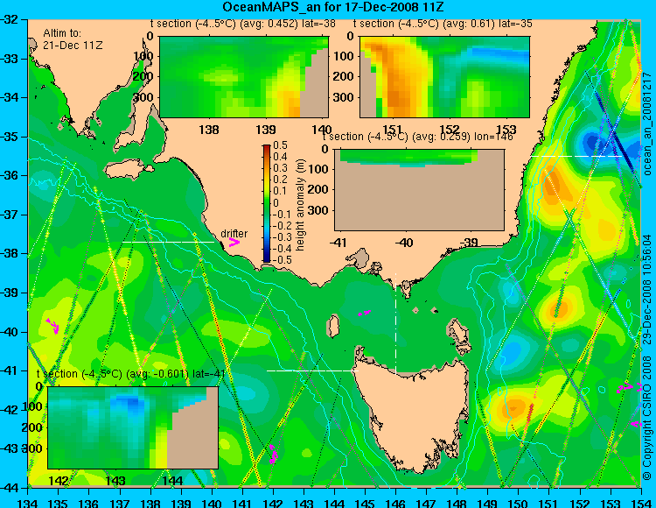Open the lon=146 temperature section inset

[419, 190]
